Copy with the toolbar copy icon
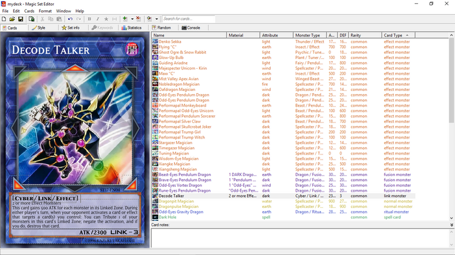The image size is (455, 255). pos(51,19)
